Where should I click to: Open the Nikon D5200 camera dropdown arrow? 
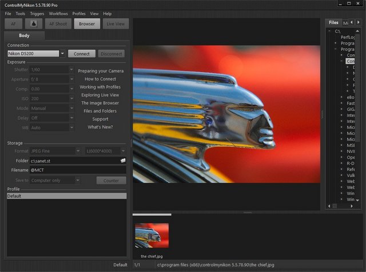coord(62,53)
